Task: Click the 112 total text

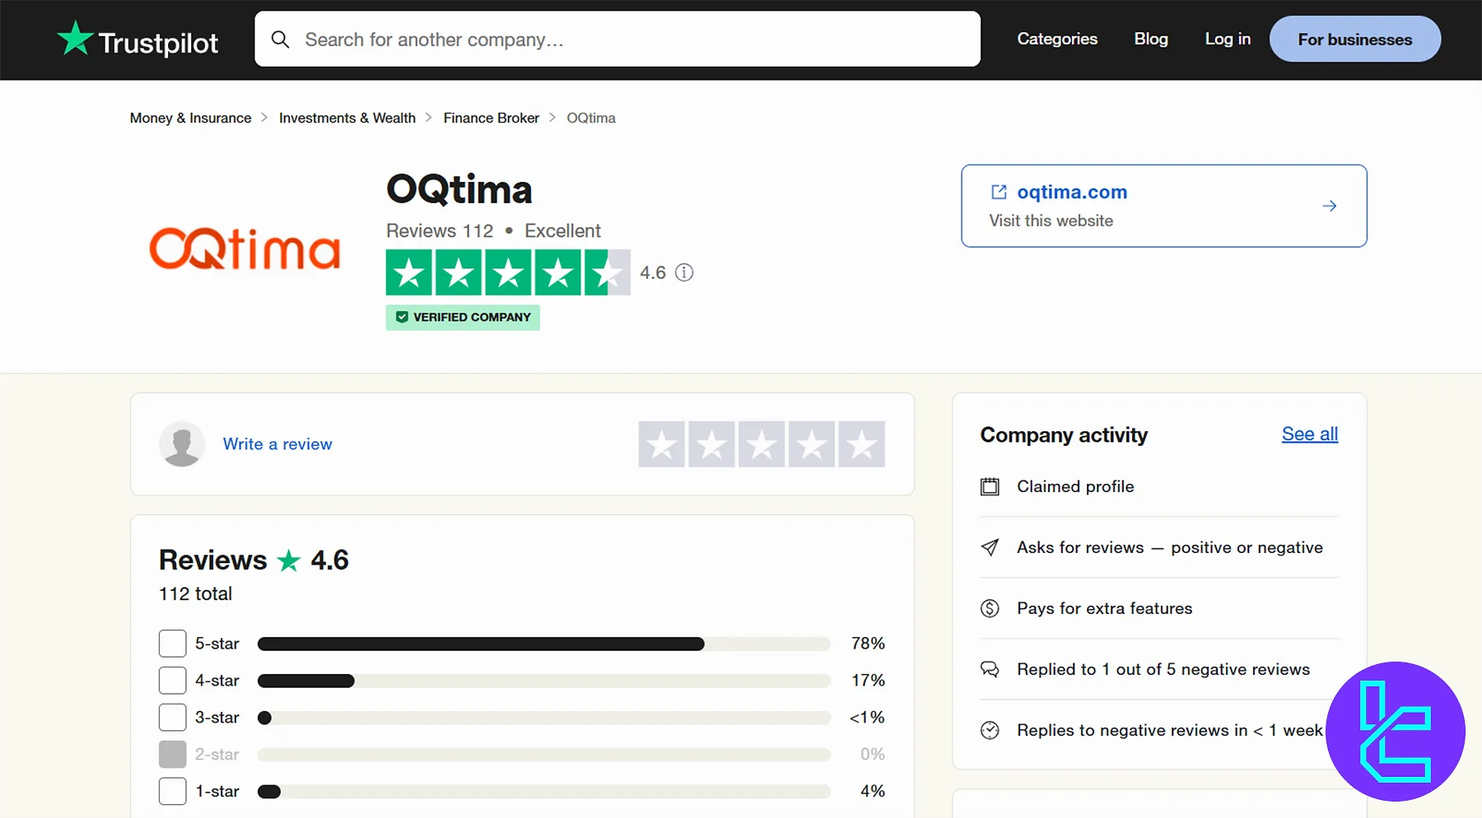Action: coord(196,594)
